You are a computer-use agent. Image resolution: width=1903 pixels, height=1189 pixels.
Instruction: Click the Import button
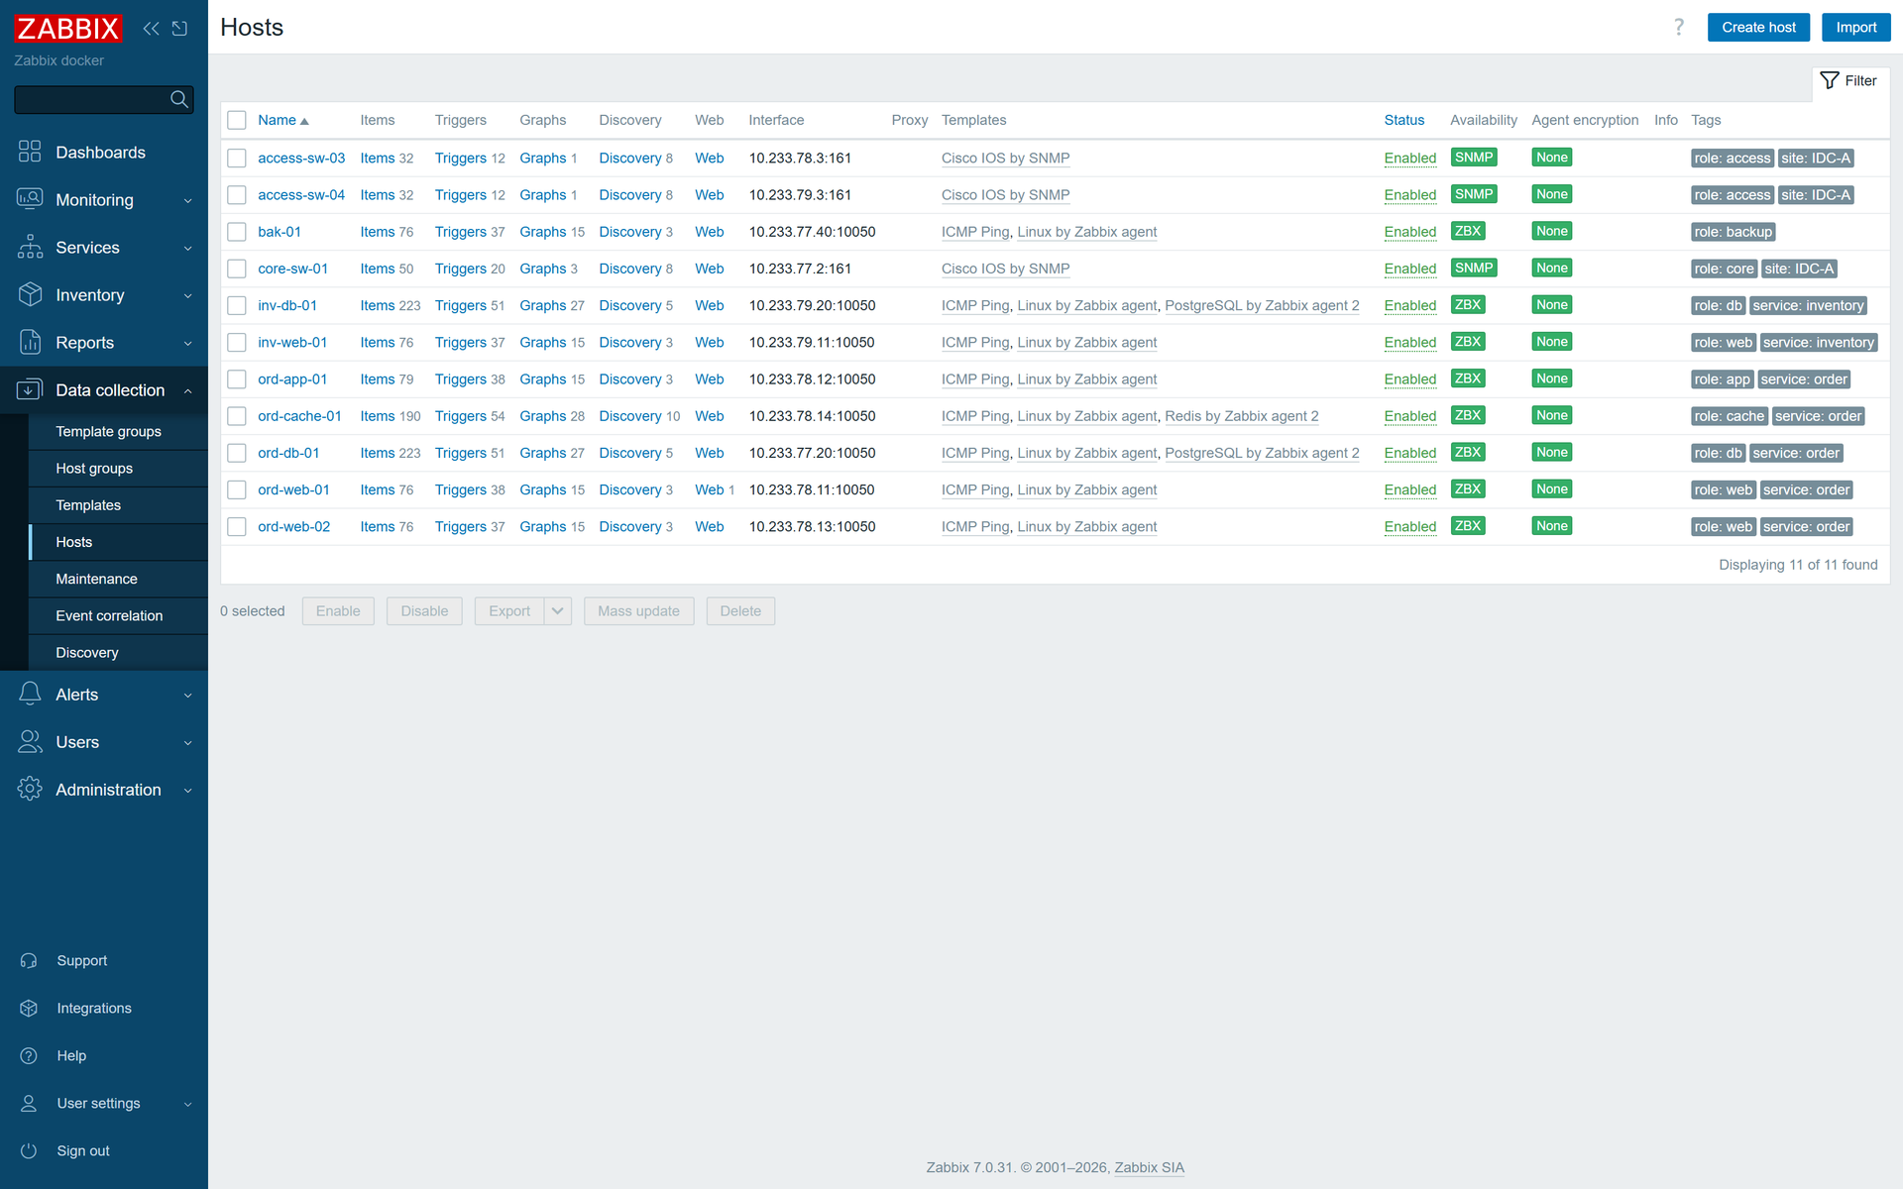1855,27
